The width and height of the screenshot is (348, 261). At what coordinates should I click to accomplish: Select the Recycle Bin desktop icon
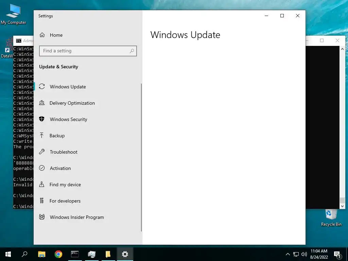[331, 218]
